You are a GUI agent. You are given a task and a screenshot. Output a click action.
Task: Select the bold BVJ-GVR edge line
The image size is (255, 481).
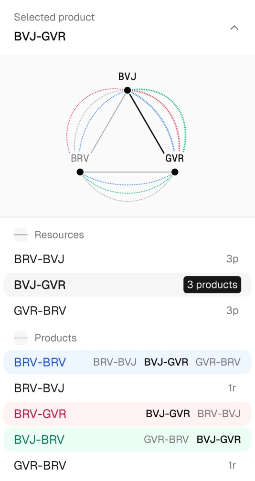point(147,123)
